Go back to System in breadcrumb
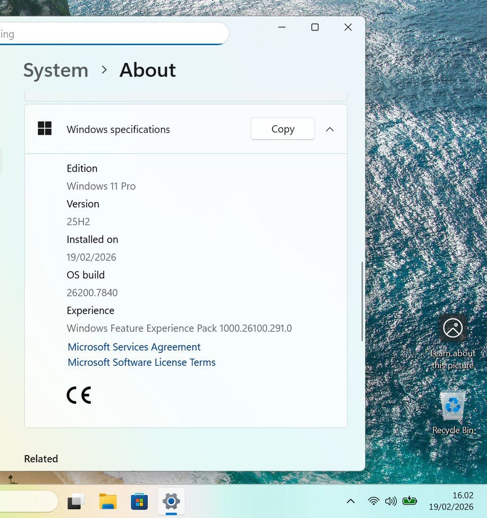This screenshot has width=487, height=518. (x=56, y=70)
